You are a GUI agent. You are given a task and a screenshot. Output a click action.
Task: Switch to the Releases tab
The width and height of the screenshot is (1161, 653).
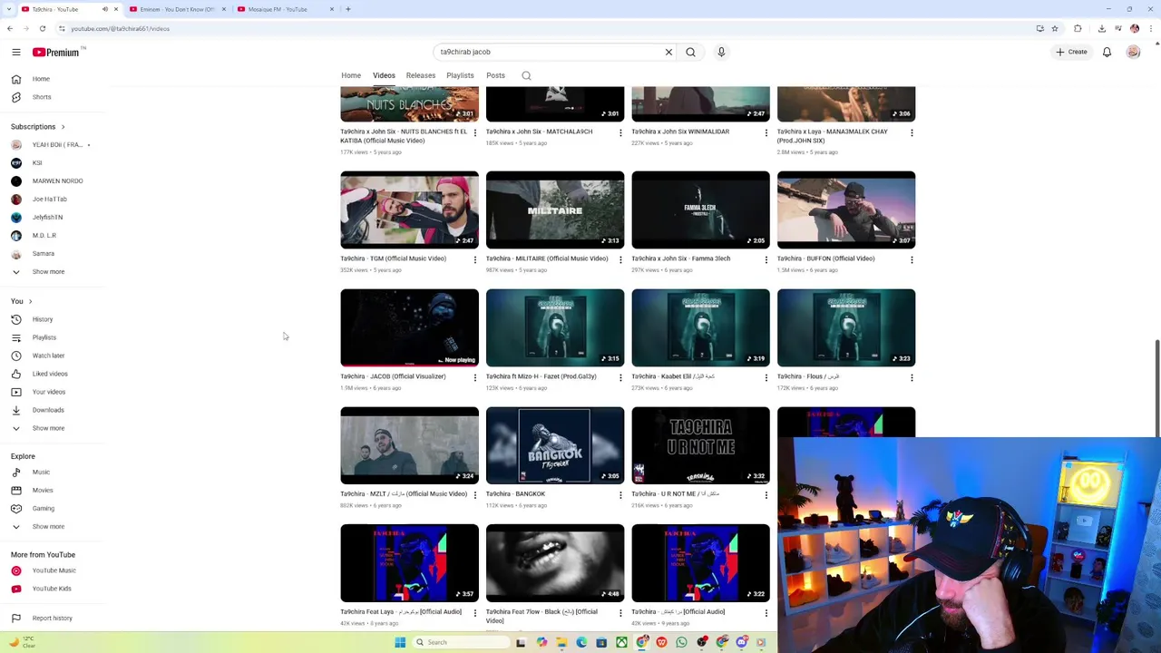pos(421,75)
